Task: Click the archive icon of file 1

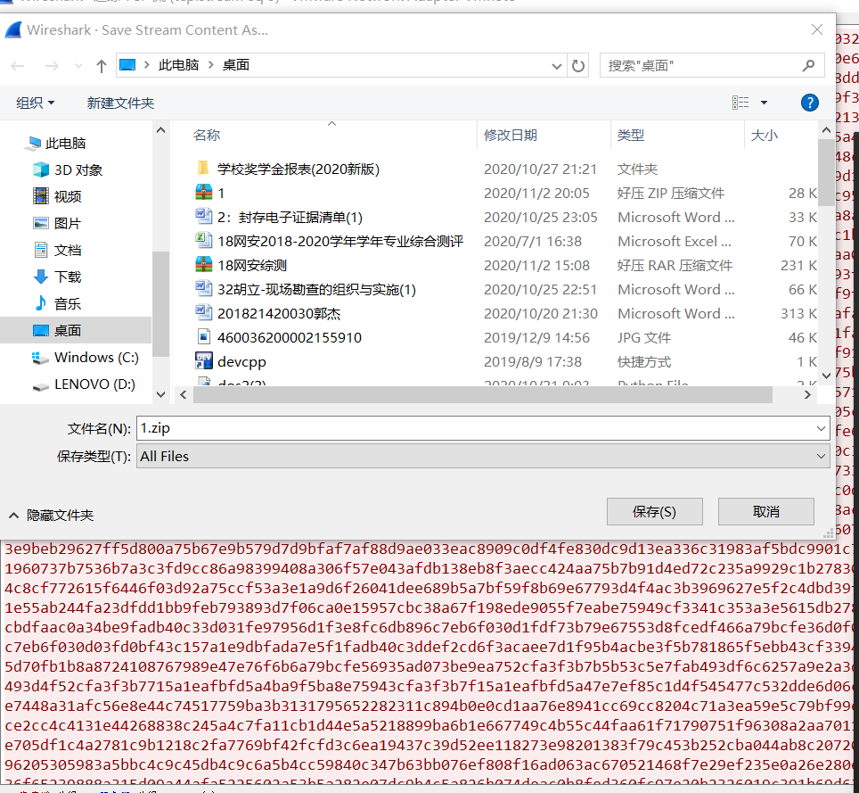Action: (203, 192)
